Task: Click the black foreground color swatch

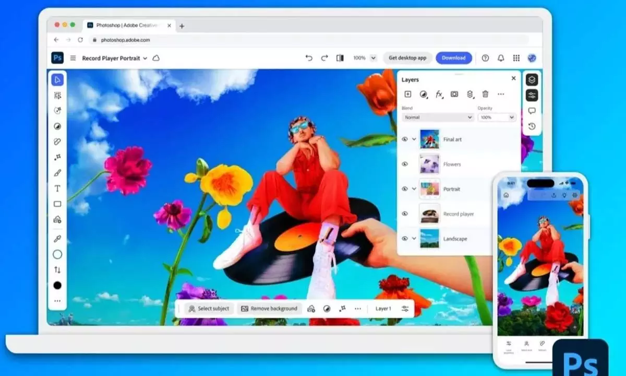Action: [x=57, y=284]
